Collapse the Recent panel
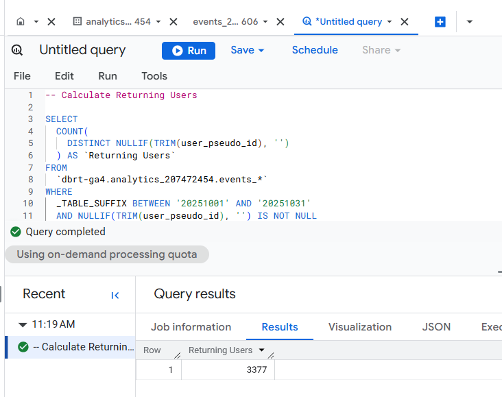 [115, 296]
